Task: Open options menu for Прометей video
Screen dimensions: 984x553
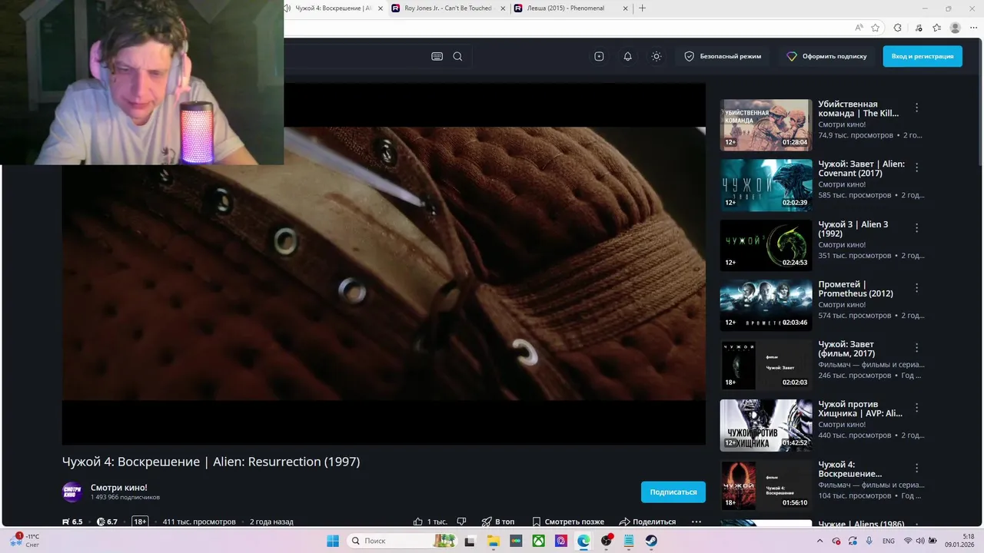Action: pyautogui.click(x=916, y=288)
